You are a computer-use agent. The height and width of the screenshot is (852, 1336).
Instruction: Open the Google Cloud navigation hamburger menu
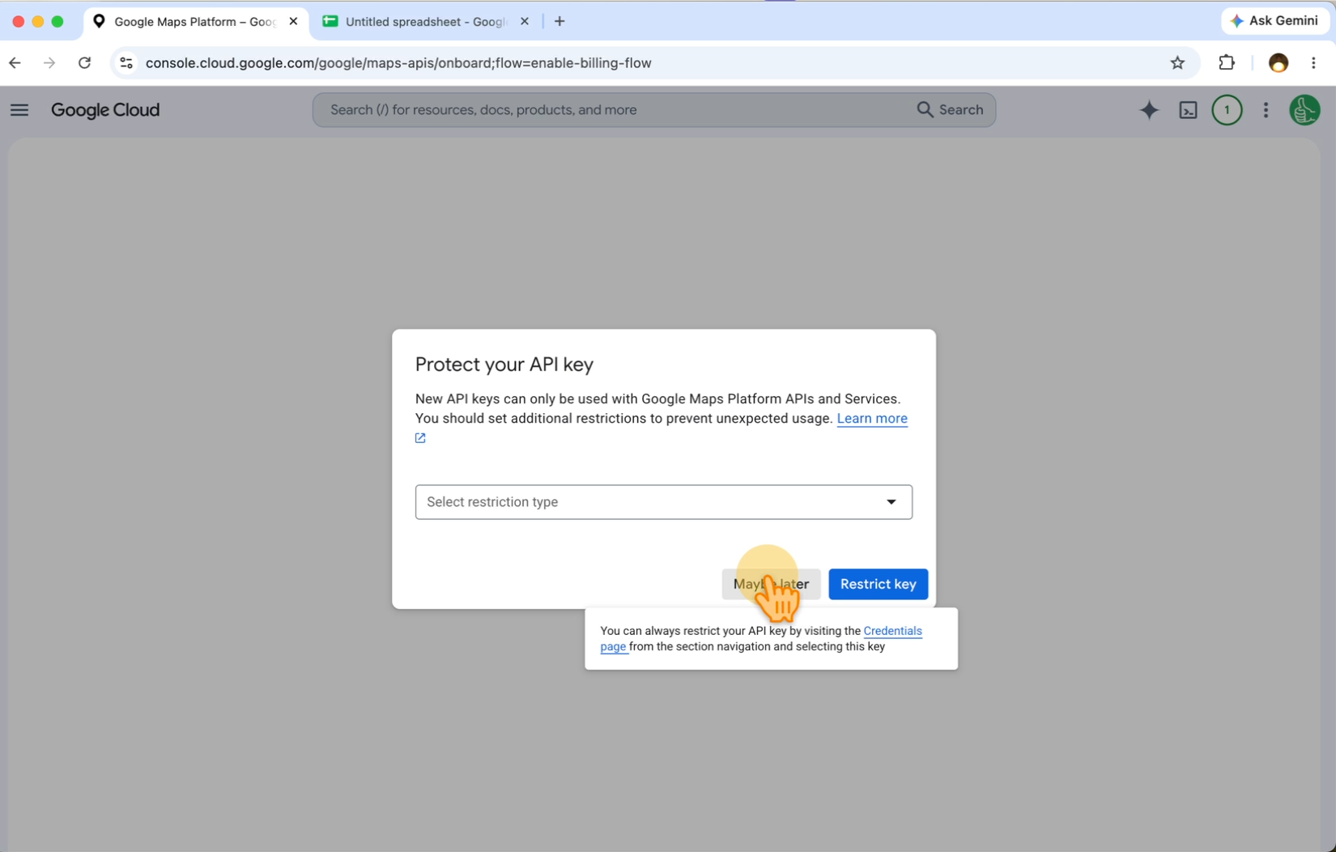point(19,109)
